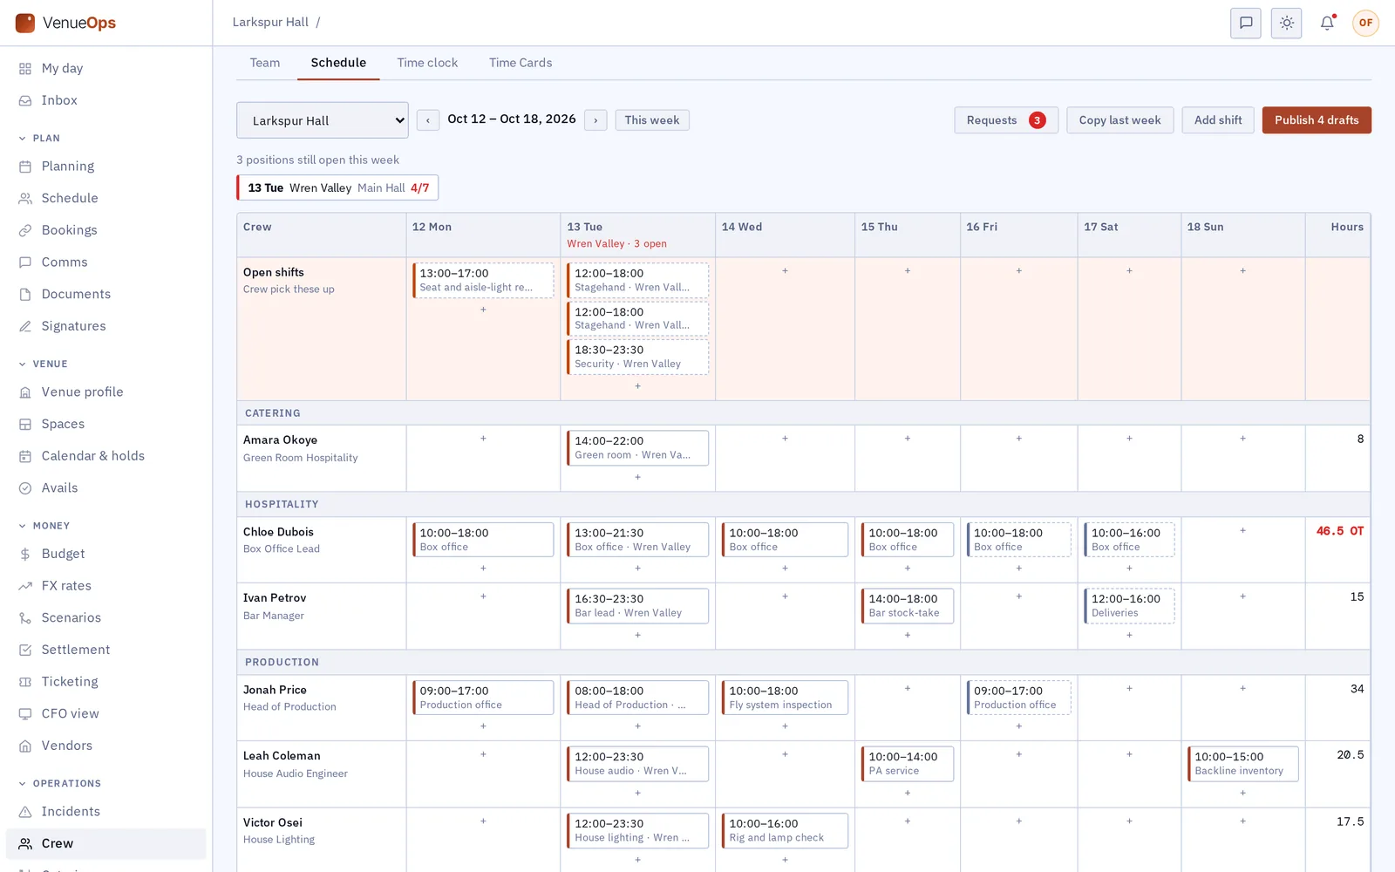
Task: Switch to the Team tab
Action: [265, 63]
